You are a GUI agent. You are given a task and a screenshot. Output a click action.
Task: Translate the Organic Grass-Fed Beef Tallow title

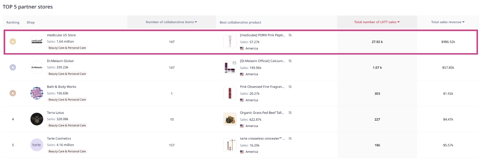click(290, 113)
